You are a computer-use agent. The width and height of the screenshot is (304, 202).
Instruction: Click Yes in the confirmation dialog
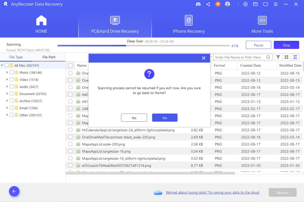pos(165,118)
